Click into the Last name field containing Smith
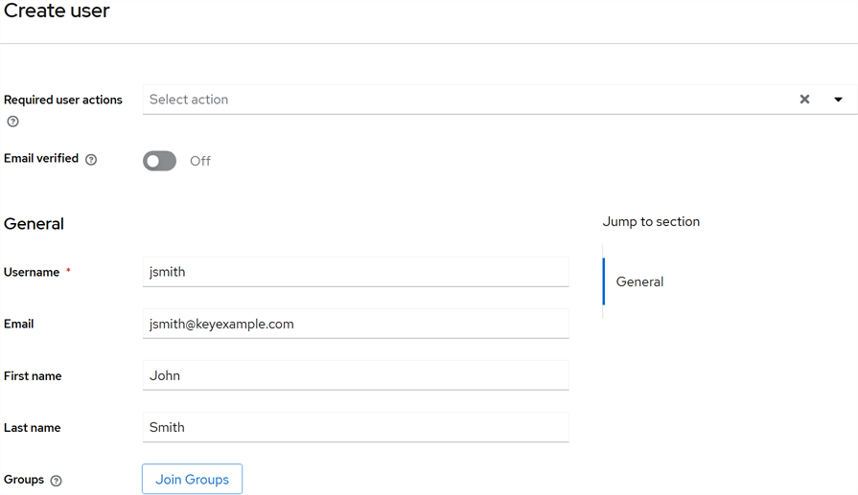This screenshot has width=858, height=495. click(x=355, y=427)
